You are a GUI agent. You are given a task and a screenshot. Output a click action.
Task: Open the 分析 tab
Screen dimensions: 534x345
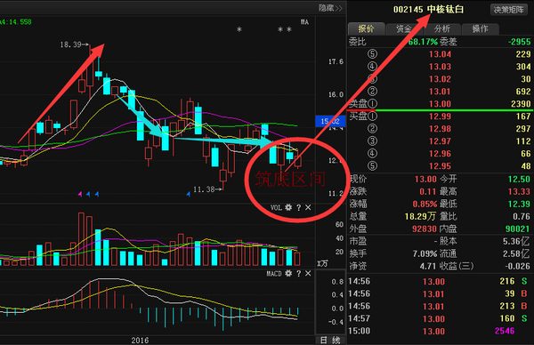[x=442, y=29]
